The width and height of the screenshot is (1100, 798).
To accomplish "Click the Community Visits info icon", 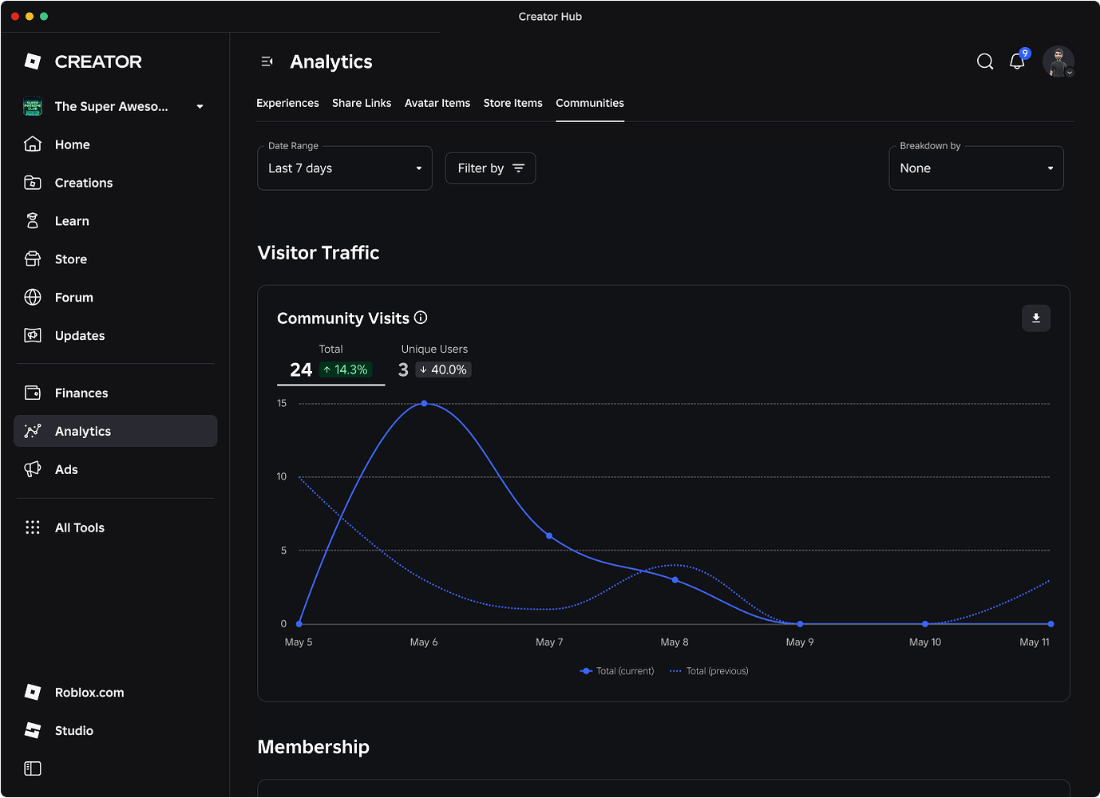I will [421, 318].
